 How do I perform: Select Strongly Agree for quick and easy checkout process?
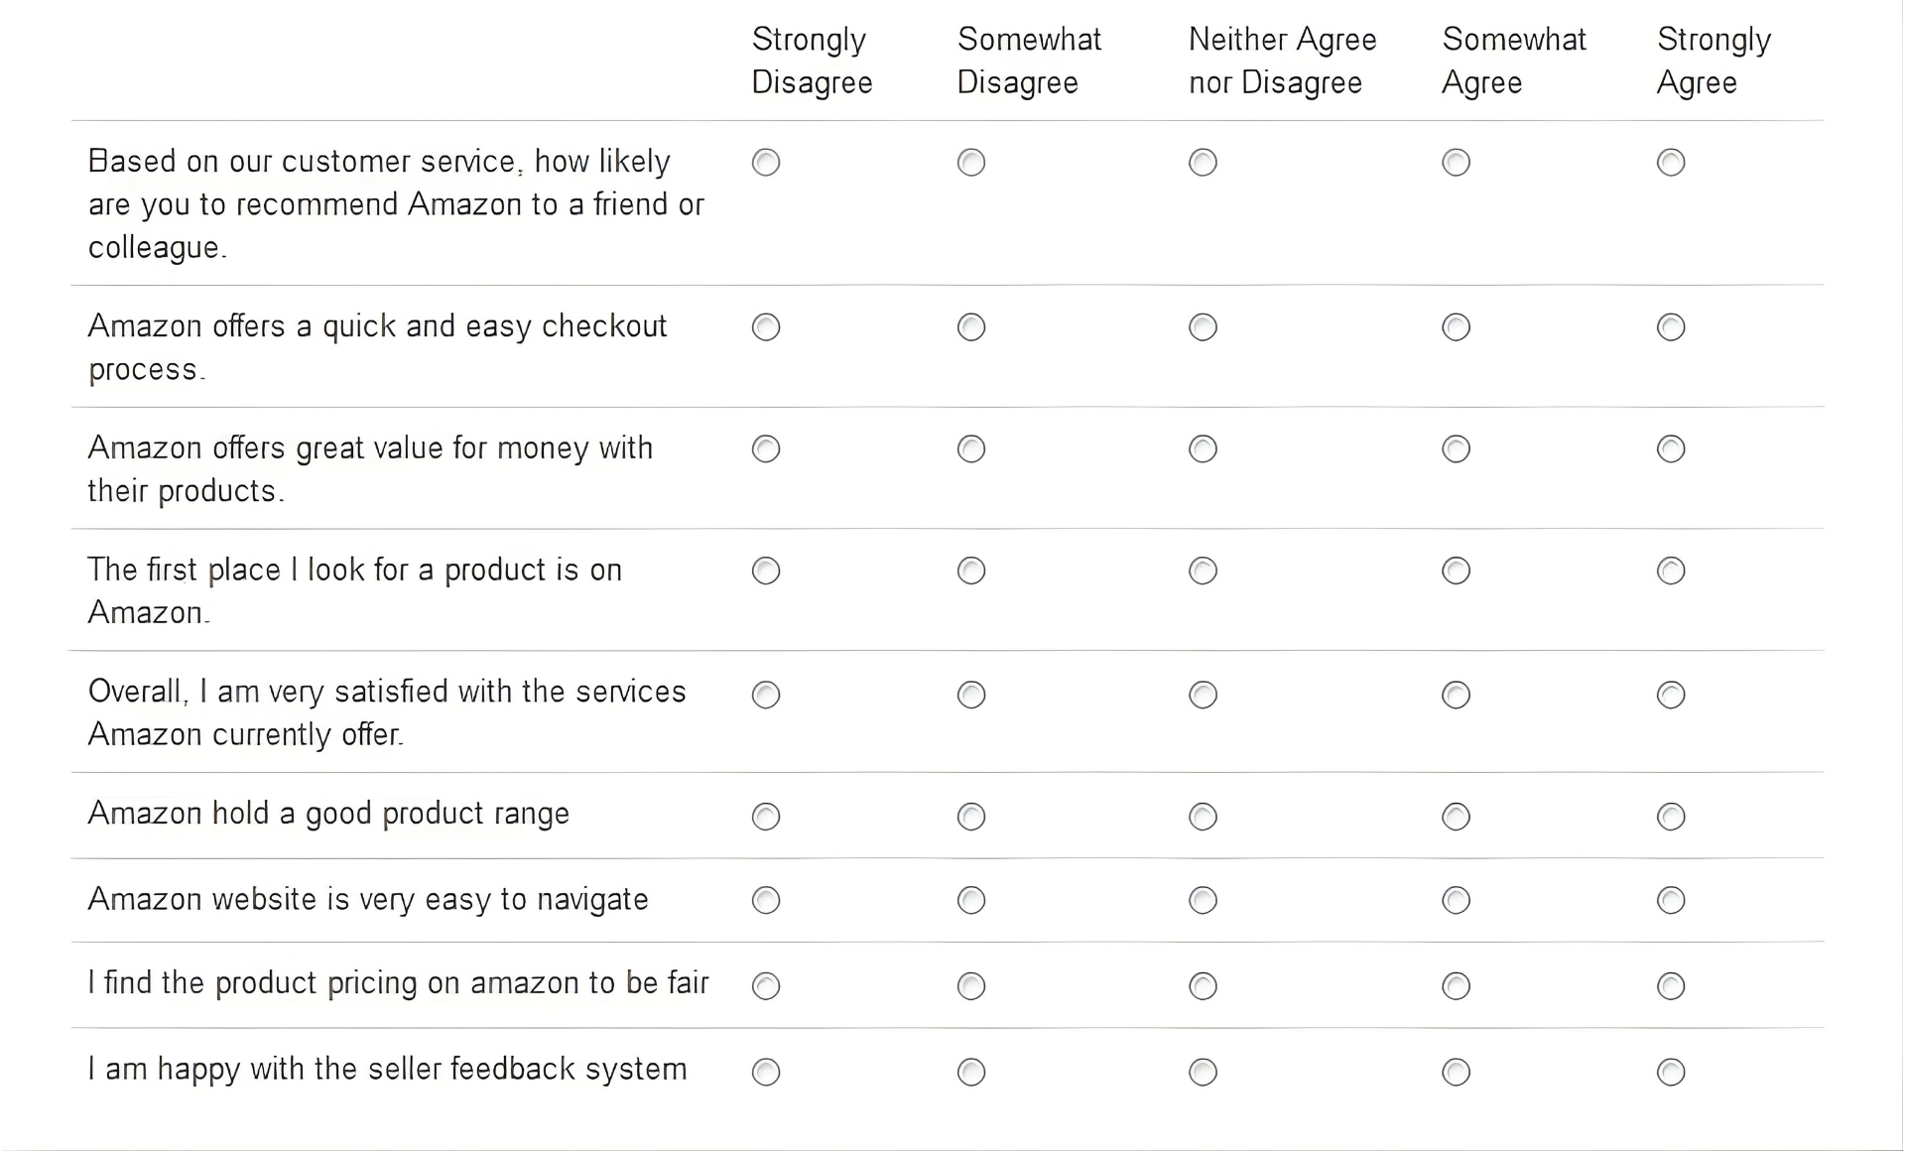click(x=1671, y=326)
